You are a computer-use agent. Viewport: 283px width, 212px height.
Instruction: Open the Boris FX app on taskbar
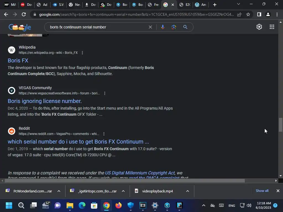[179, 205]
